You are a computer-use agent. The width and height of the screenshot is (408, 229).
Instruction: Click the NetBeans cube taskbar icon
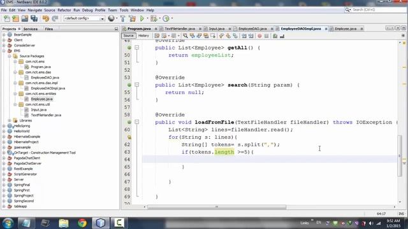101,223
